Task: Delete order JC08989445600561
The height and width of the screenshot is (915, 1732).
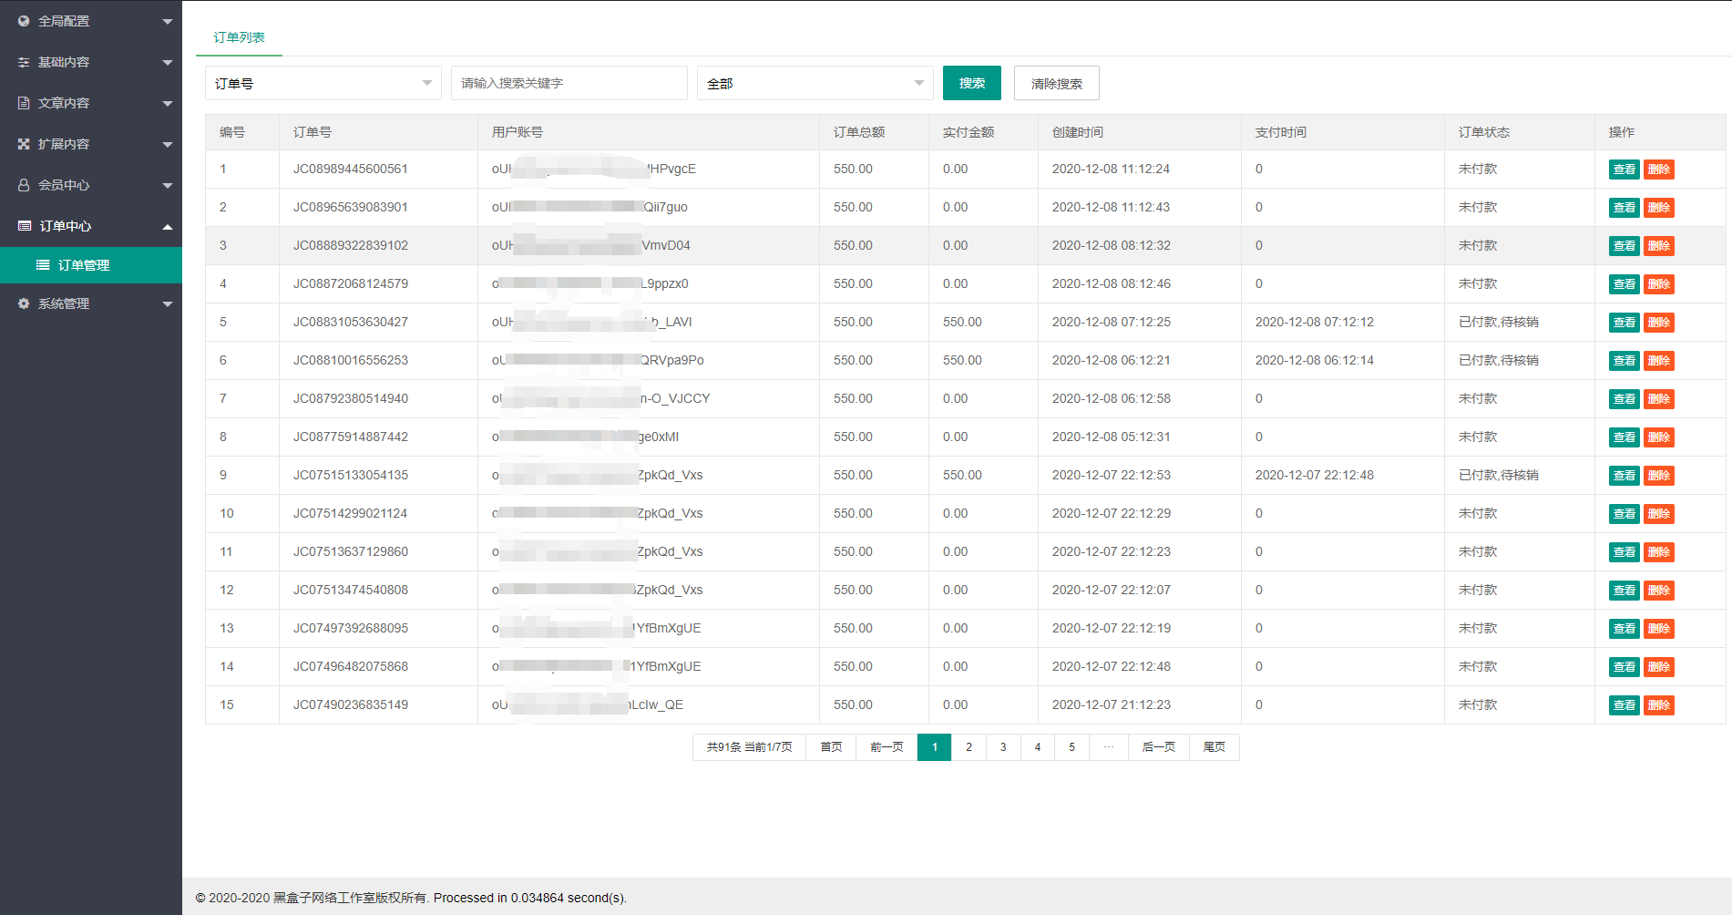Action: tap(1659, 170)
